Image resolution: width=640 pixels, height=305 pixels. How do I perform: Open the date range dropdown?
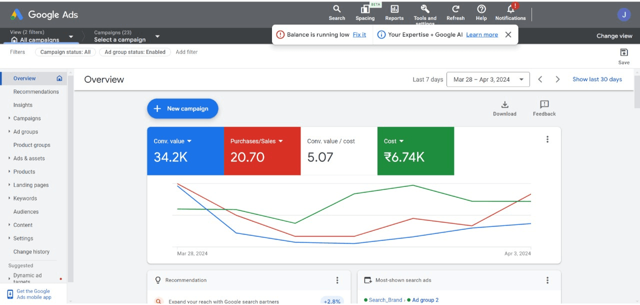click(488, 79)
